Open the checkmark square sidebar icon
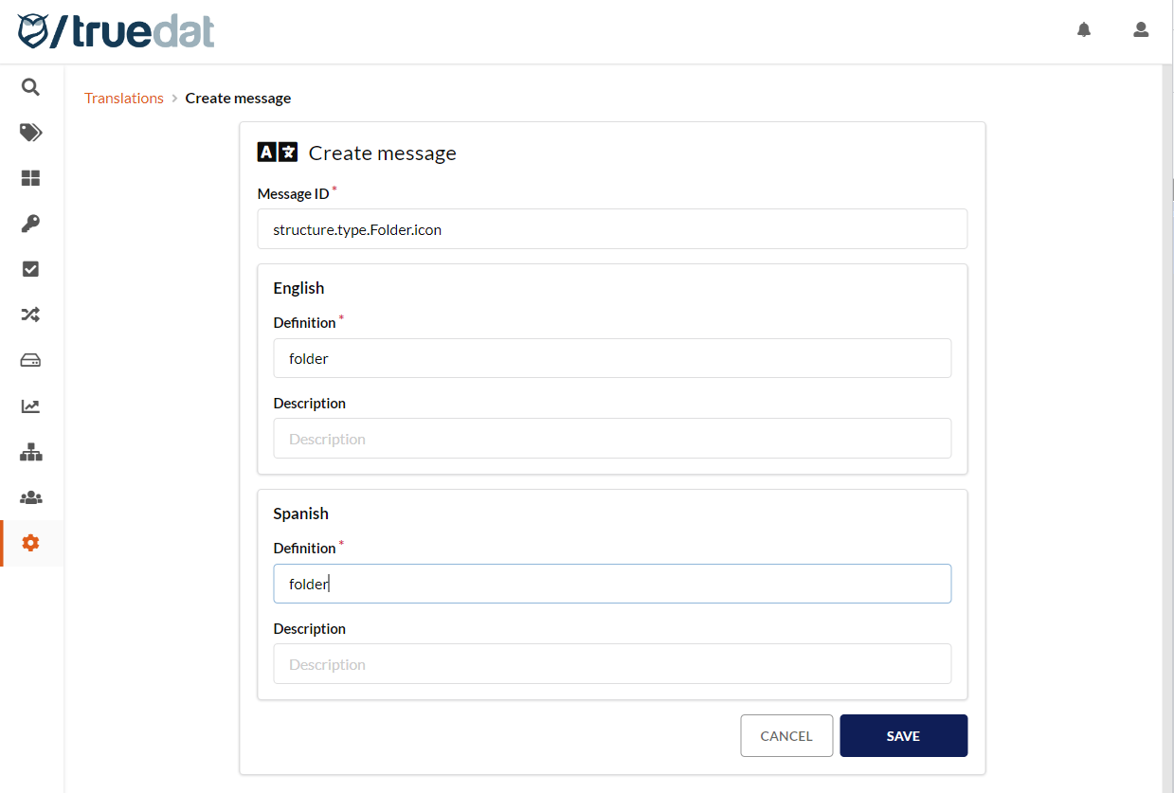This screenshot has height=793, width=1174. click(x=30, y=269)
